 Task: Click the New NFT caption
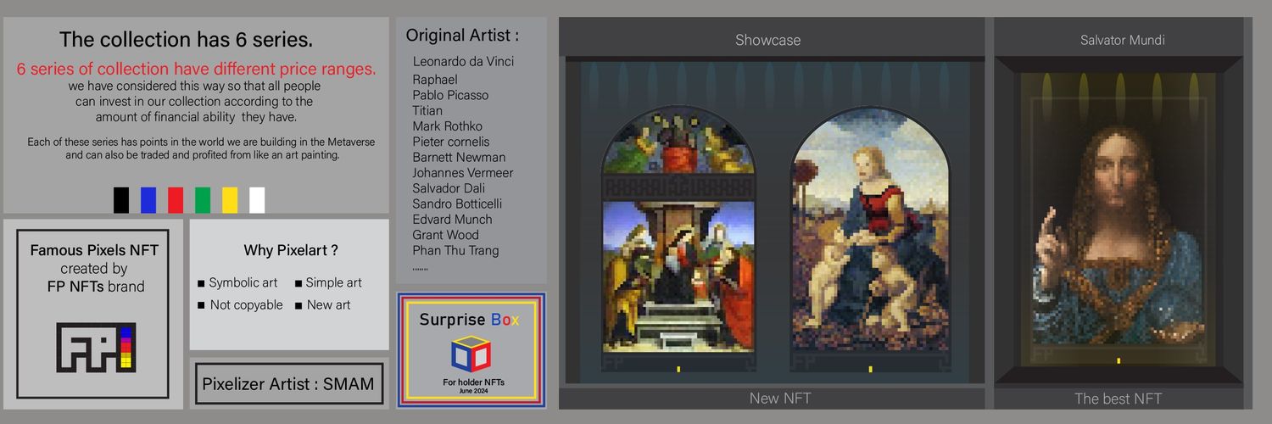click(x=780, y=398)
